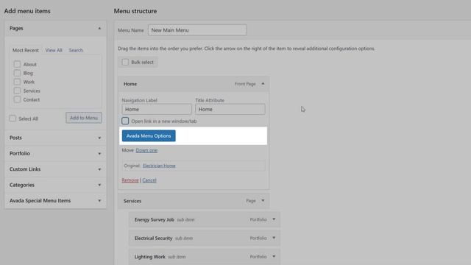471x265 pixels.
Task: Expand the Categories panel
Action: tap(99, 185)
